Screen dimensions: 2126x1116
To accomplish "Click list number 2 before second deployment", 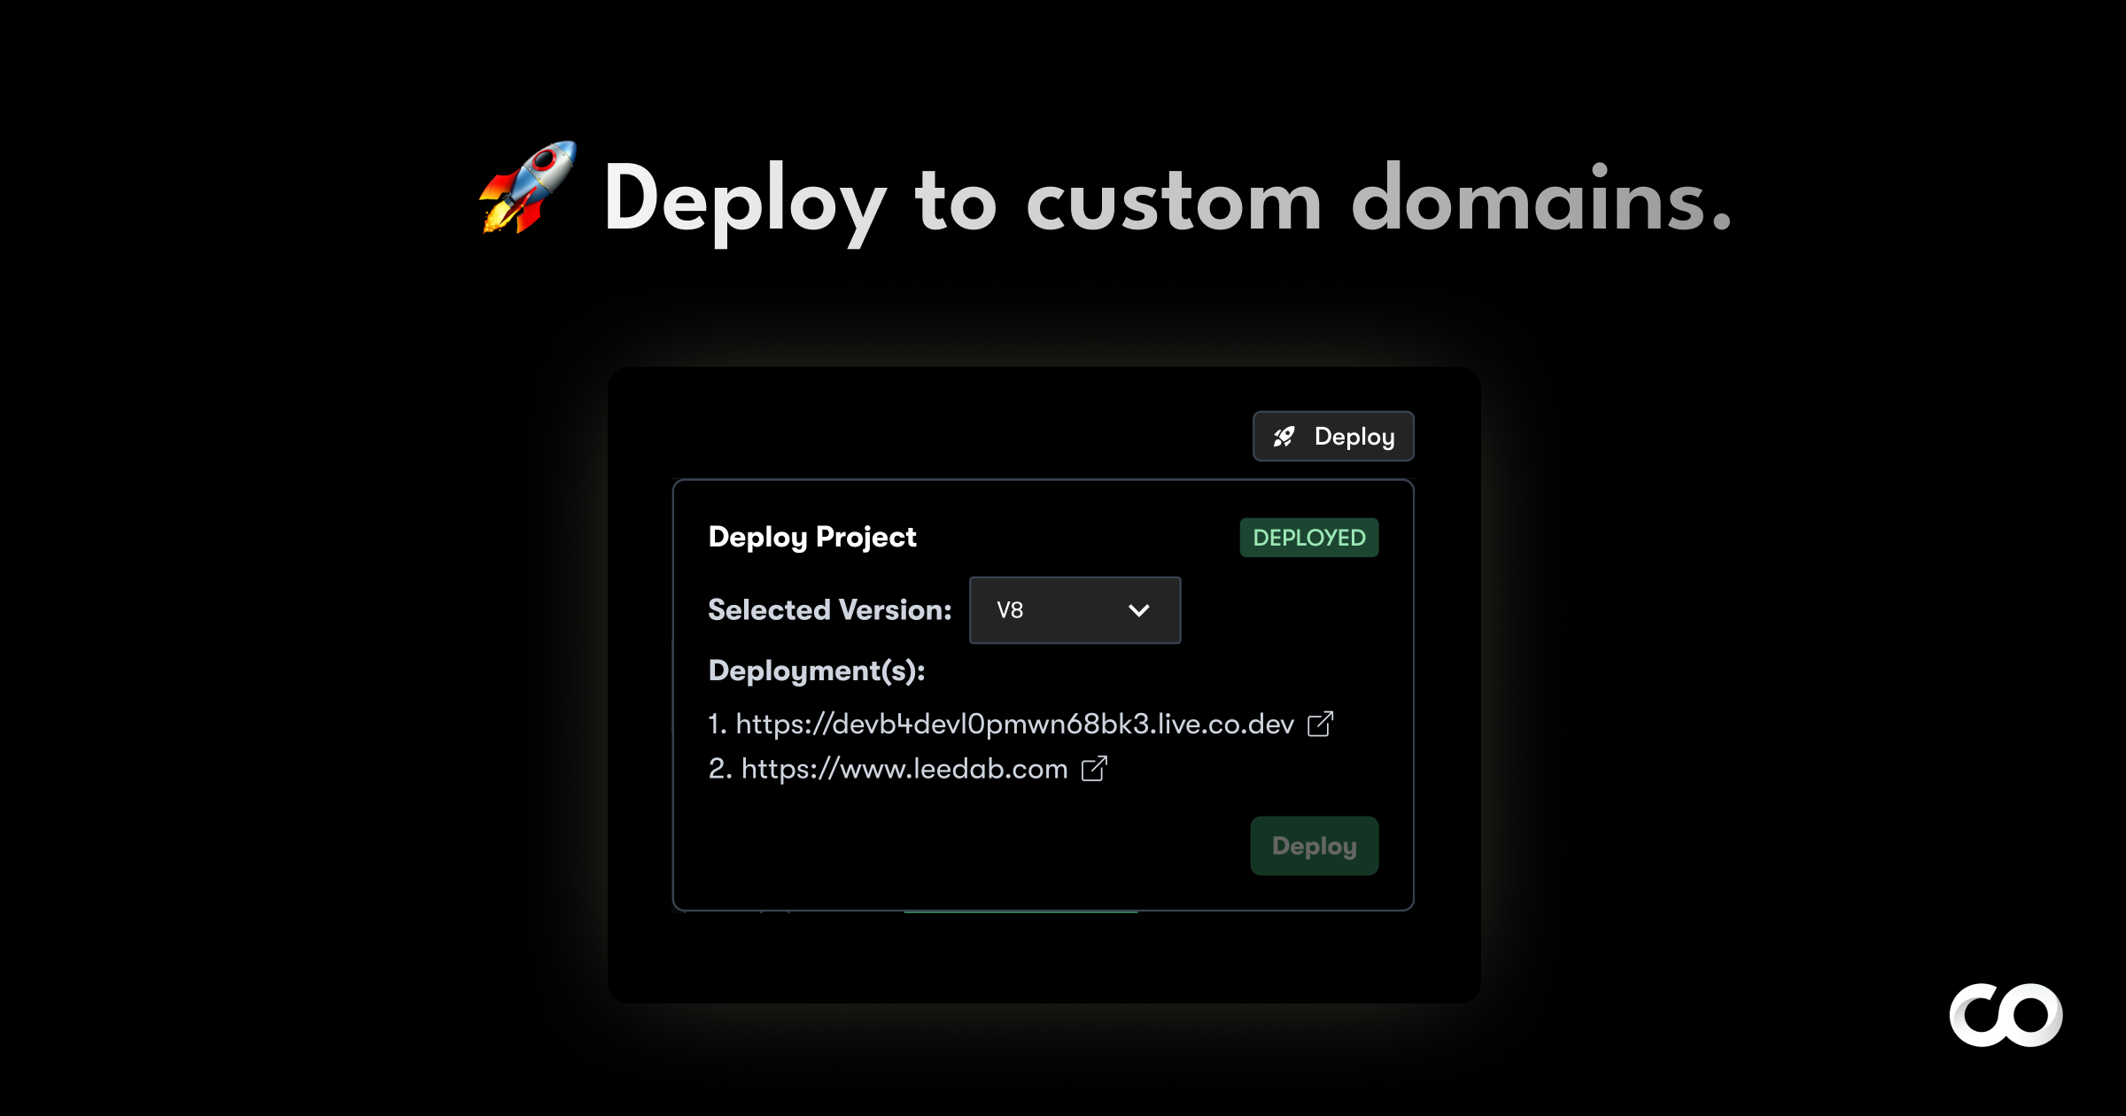I will (718, 769).
